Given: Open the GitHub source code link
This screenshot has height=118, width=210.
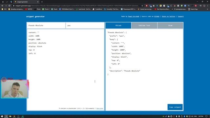Looking at the screenshot, I should click(x=157, y=16).
